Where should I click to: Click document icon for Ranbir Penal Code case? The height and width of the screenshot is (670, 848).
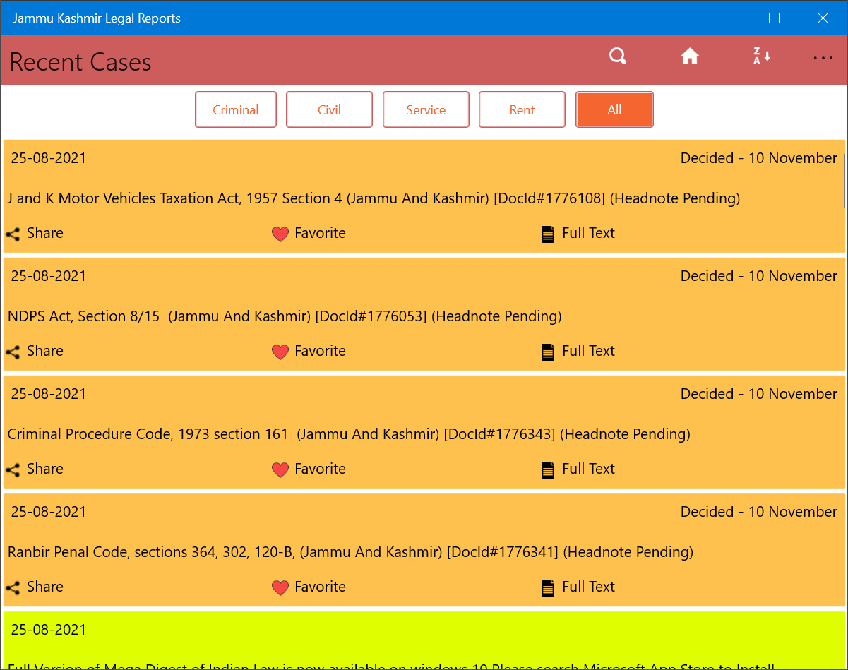pos(547,588)
